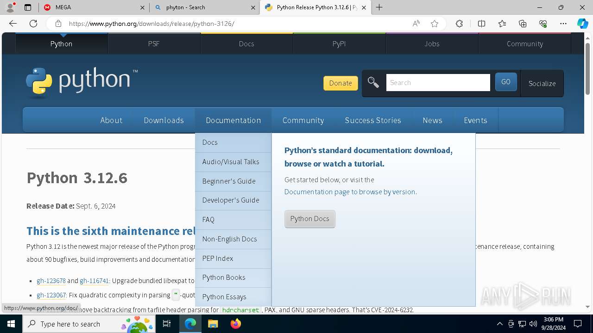Click the browser essentials heart icon

click(543, 24)
